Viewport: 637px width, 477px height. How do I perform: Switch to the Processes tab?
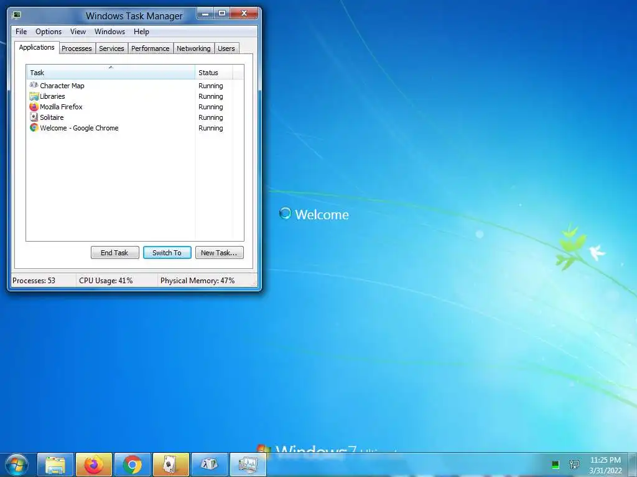point(77,48)
